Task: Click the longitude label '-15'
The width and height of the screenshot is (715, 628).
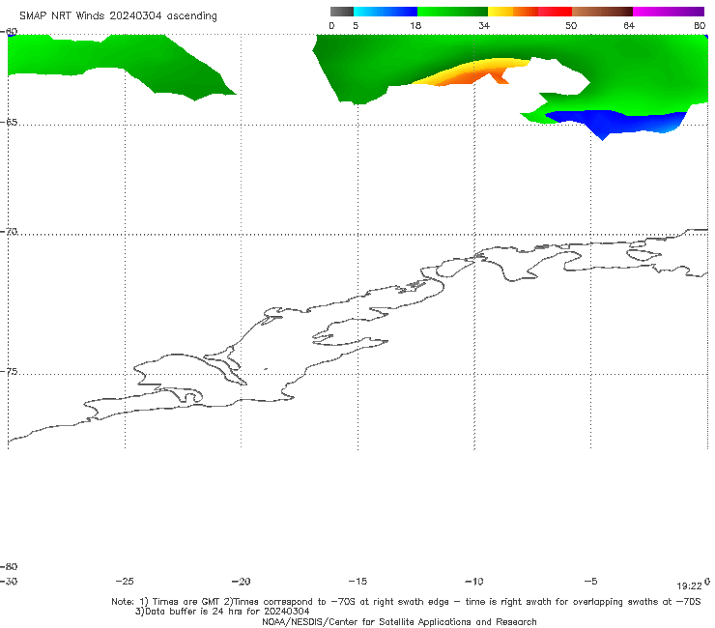Action: 357,581
